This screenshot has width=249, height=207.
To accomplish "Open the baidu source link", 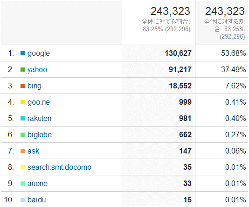I will pos(37,200).
